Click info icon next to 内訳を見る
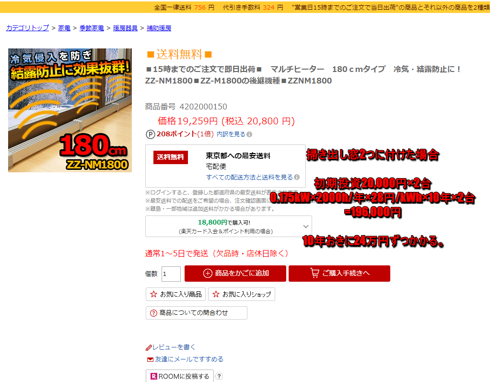490x382 pixels. click(249, 134)
